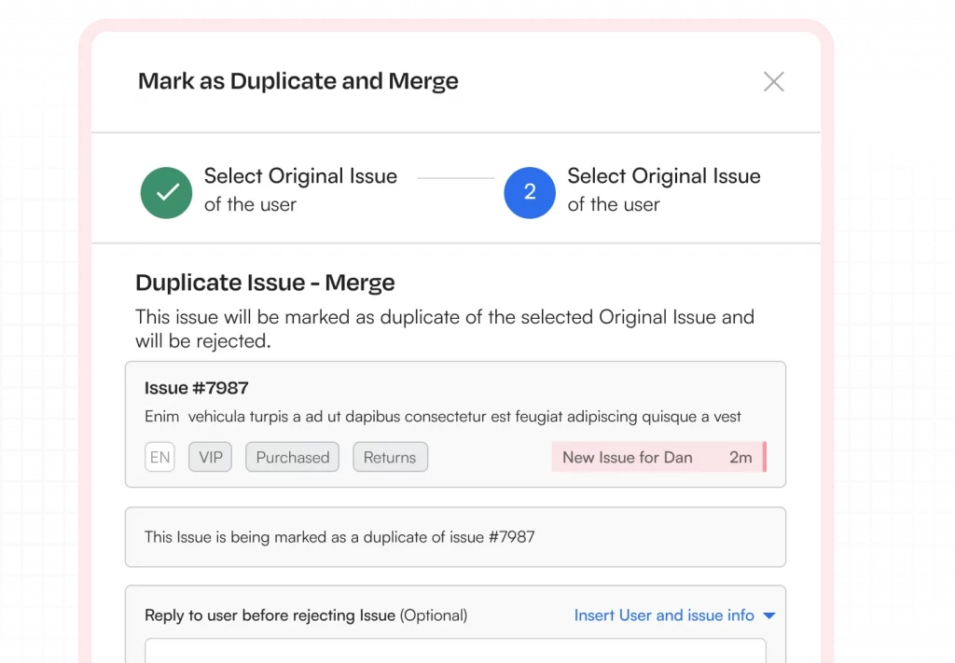Click the reply text input box
The height and width of the screenshot is (663, 955).
tap(455, 650)
